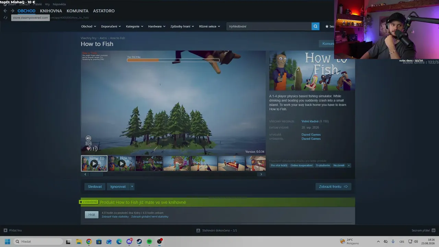Image resolution: width=439 pixels, height=247 pixels.
Task: Open the cloud sync tray icon
Action: pyautogui.click(x=386, y=242)
